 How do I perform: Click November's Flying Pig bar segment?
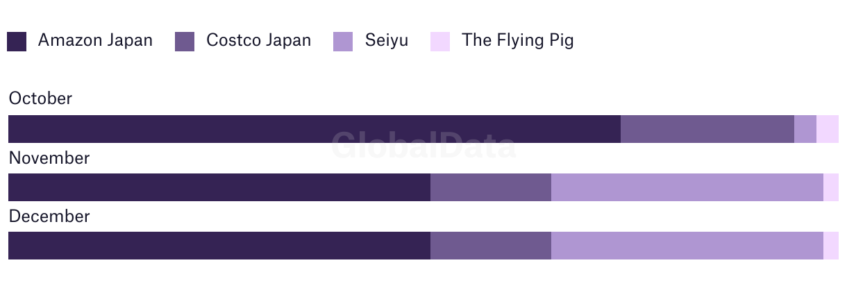831,187
